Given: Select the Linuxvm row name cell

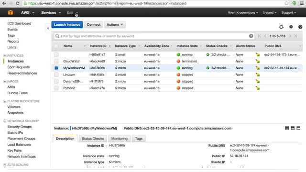Looking at the screenshot, I should (x=69, y=75).
